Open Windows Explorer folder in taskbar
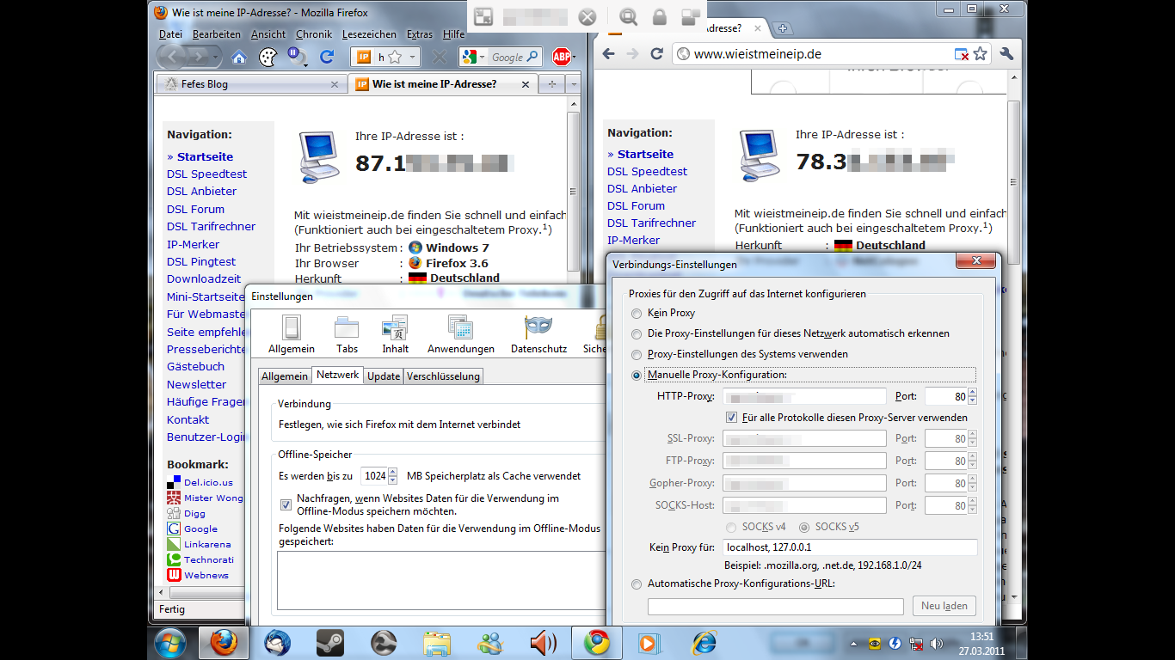Image resolution: width=1175 pixels, height=660 pixels. [437, 642]
